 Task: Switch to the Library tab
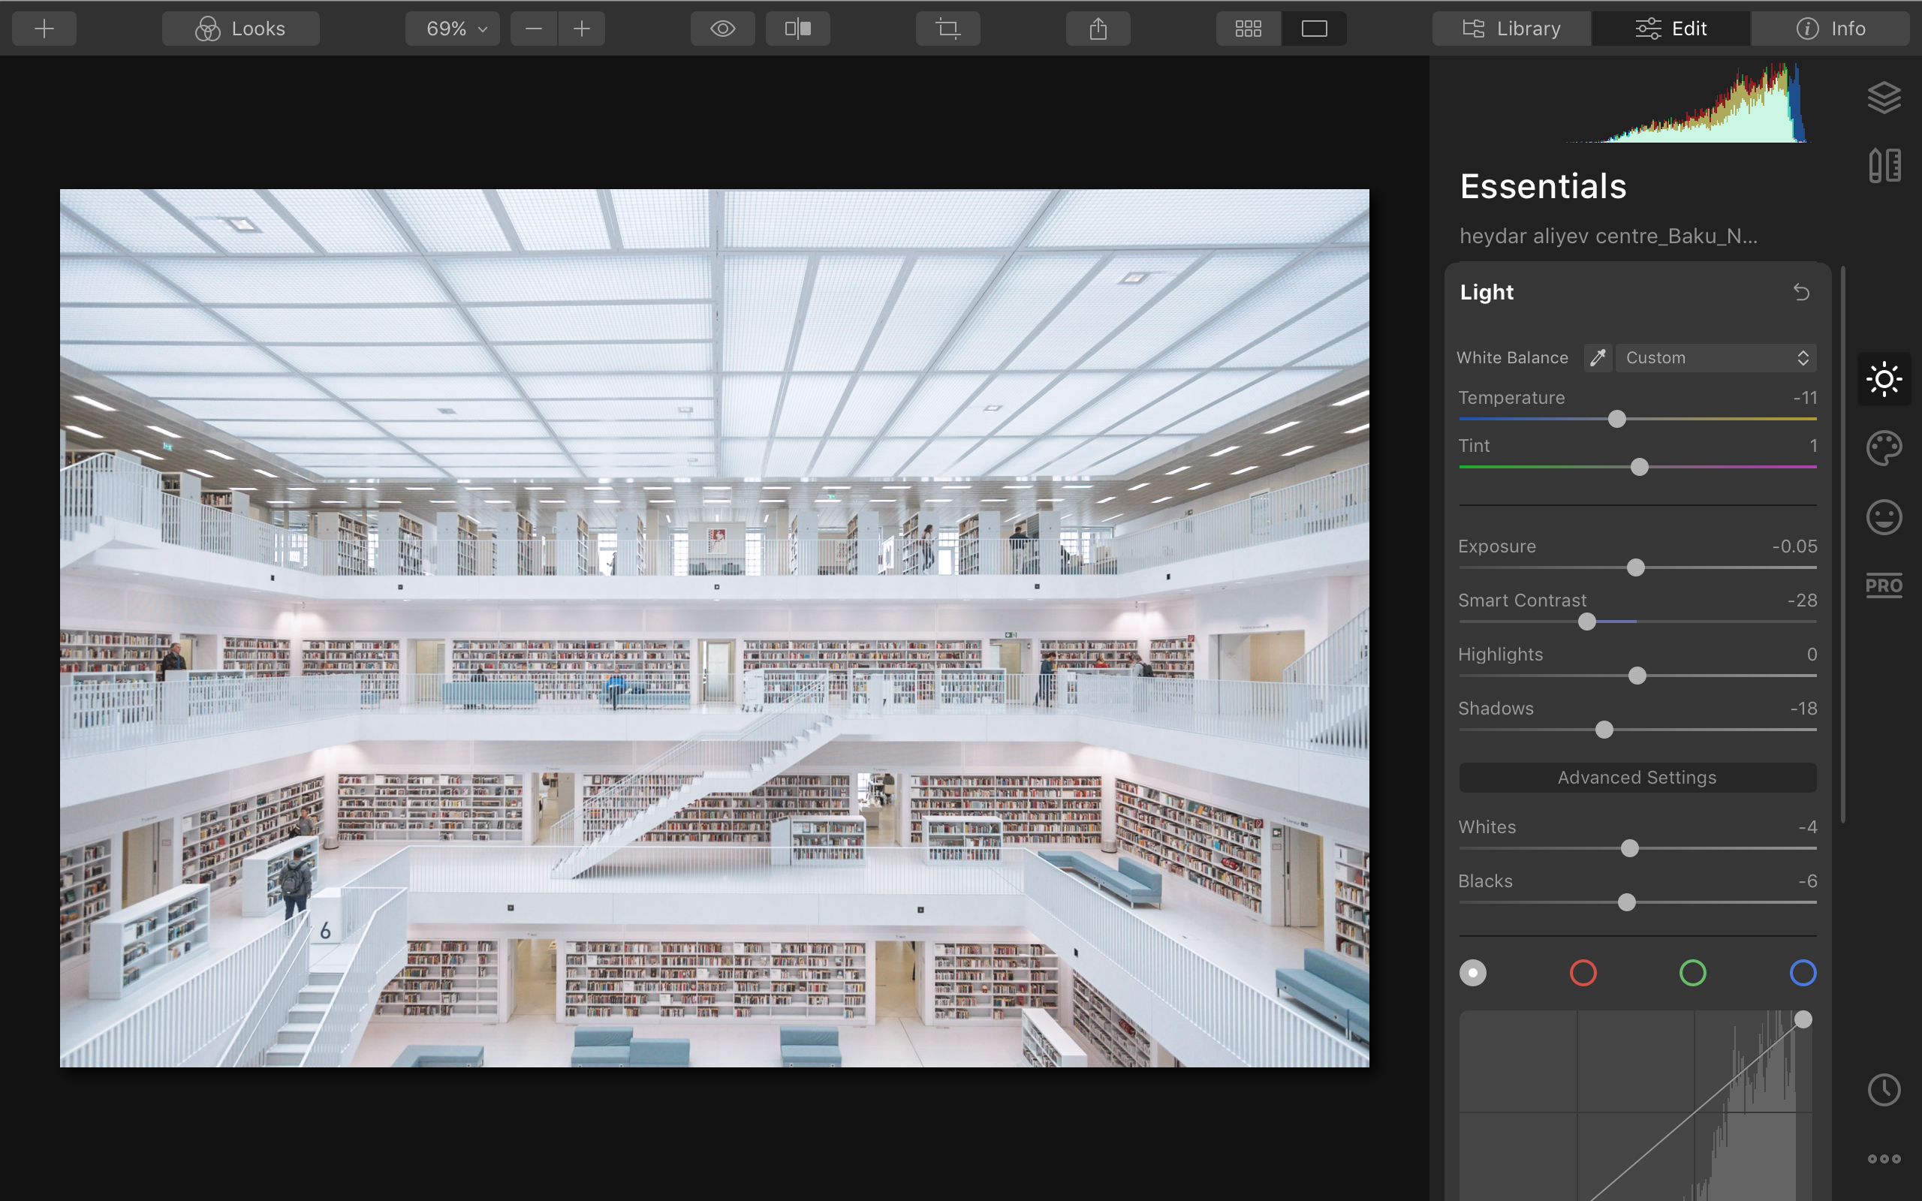(x=1511, y=29)
